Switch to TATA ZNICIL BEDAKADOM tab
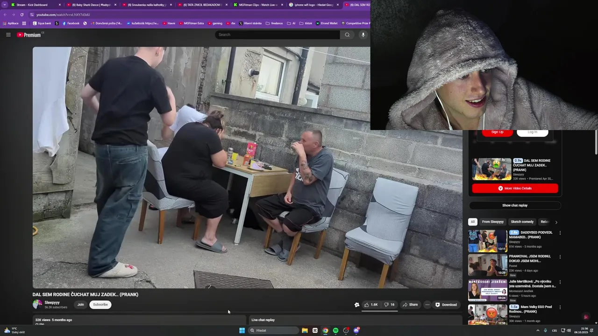Viewport: 598px width, 336px height. tap(202, 5)
